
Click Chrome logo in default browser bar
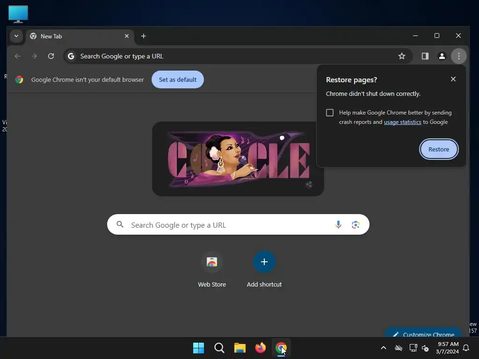point(19,79)
